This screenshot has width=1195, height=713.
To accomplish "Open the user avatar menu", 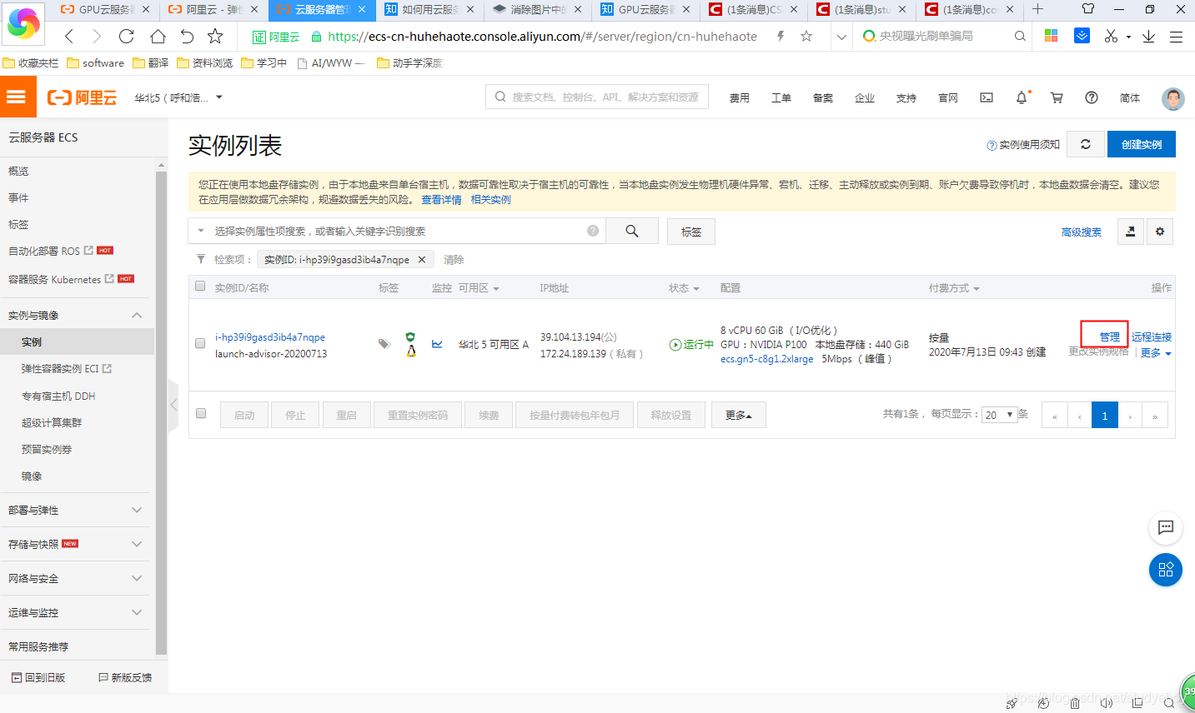I will coord(1173,98).
